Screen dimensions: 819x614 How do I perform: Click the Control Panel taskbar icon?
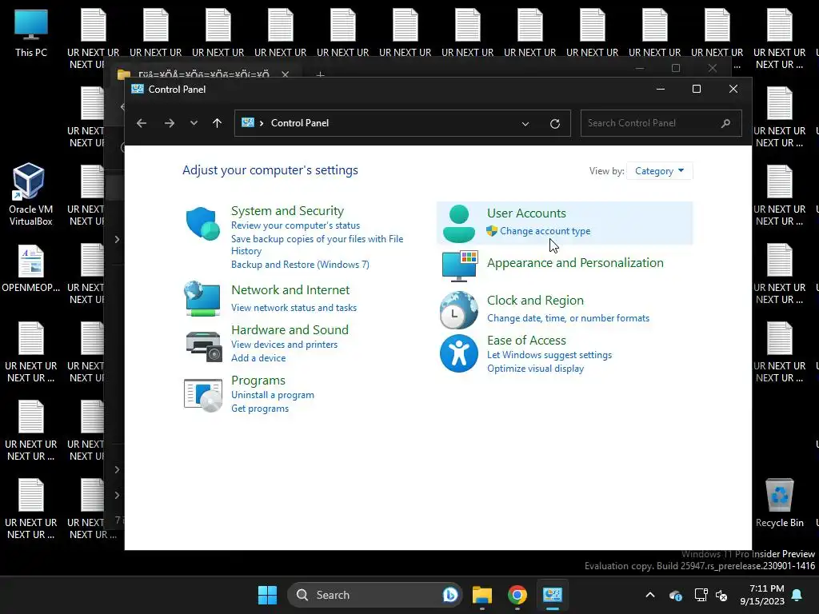click(552, 595)
